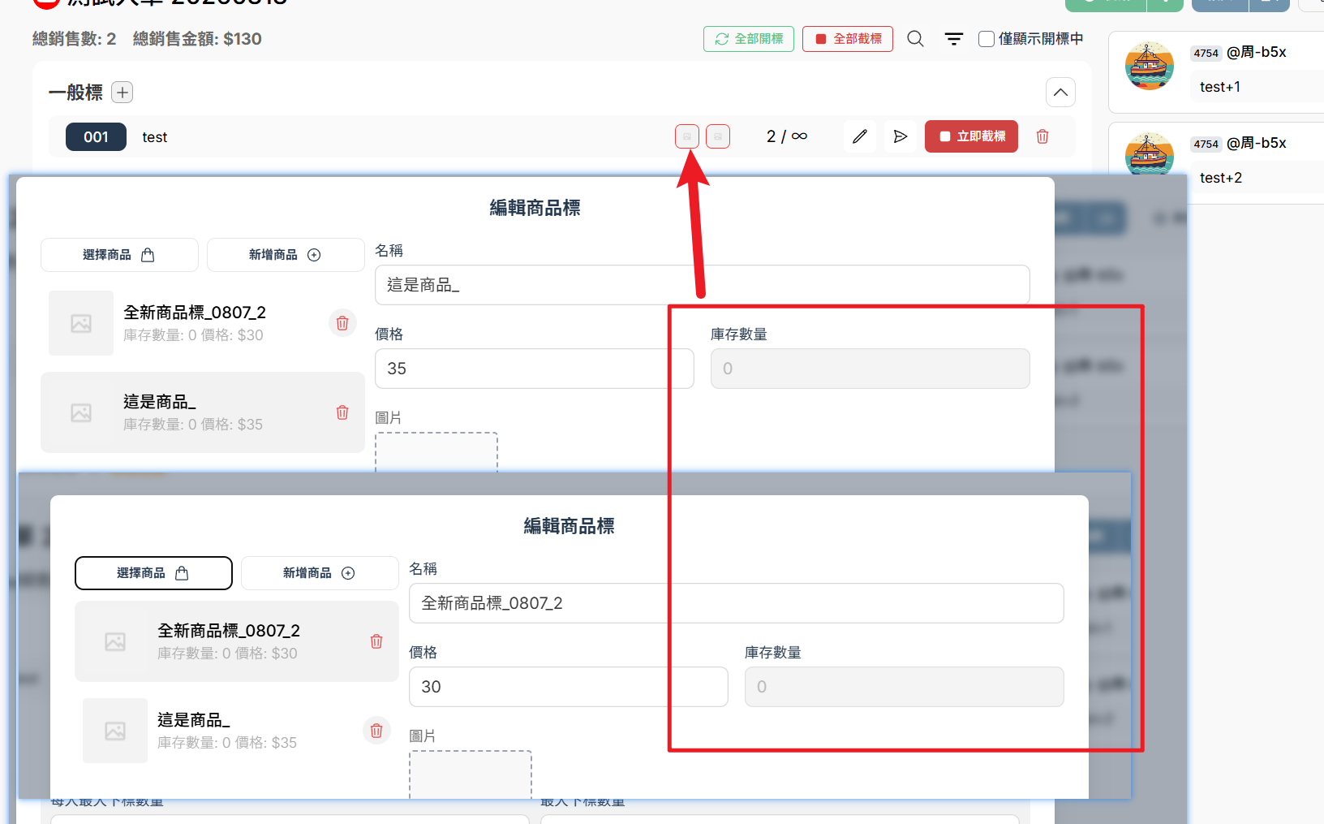Click the first small product tag image icon

pyautogui.click(x=686, y=136)
